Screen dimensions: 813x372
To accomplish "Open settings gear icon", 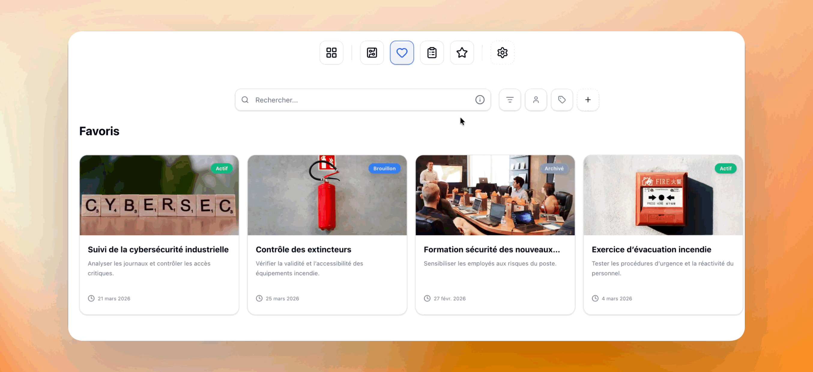I will coord(502,52).
